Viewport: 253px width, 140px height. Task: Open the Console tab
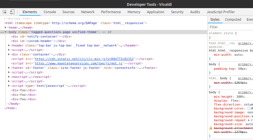pyautogui.click(x=50, y=12)
